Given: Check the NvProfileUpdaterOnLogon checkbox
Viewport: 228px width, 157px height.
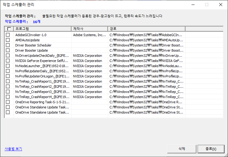Looking at the screenshot, I should [8, 76].
